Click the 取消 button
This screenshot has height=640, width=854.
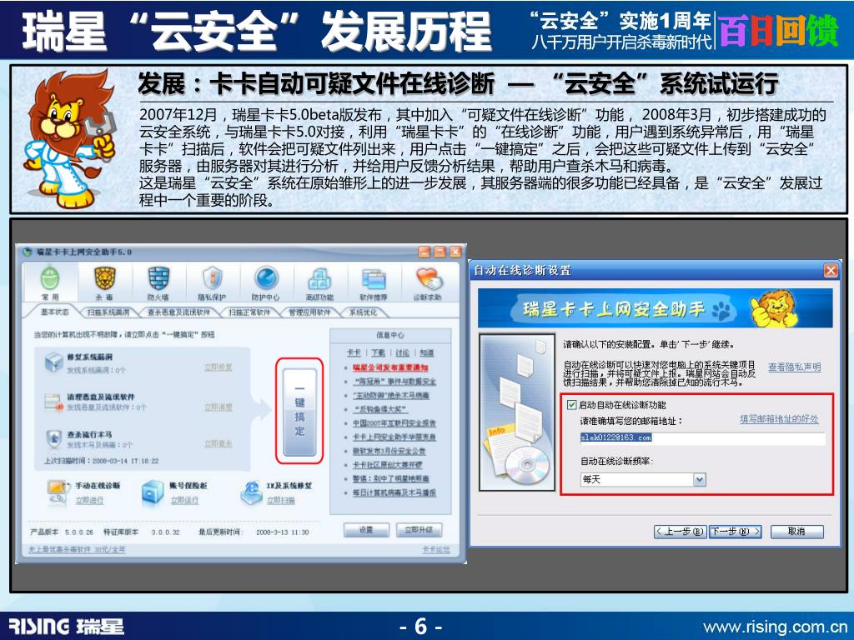click(x=796, y=531)
